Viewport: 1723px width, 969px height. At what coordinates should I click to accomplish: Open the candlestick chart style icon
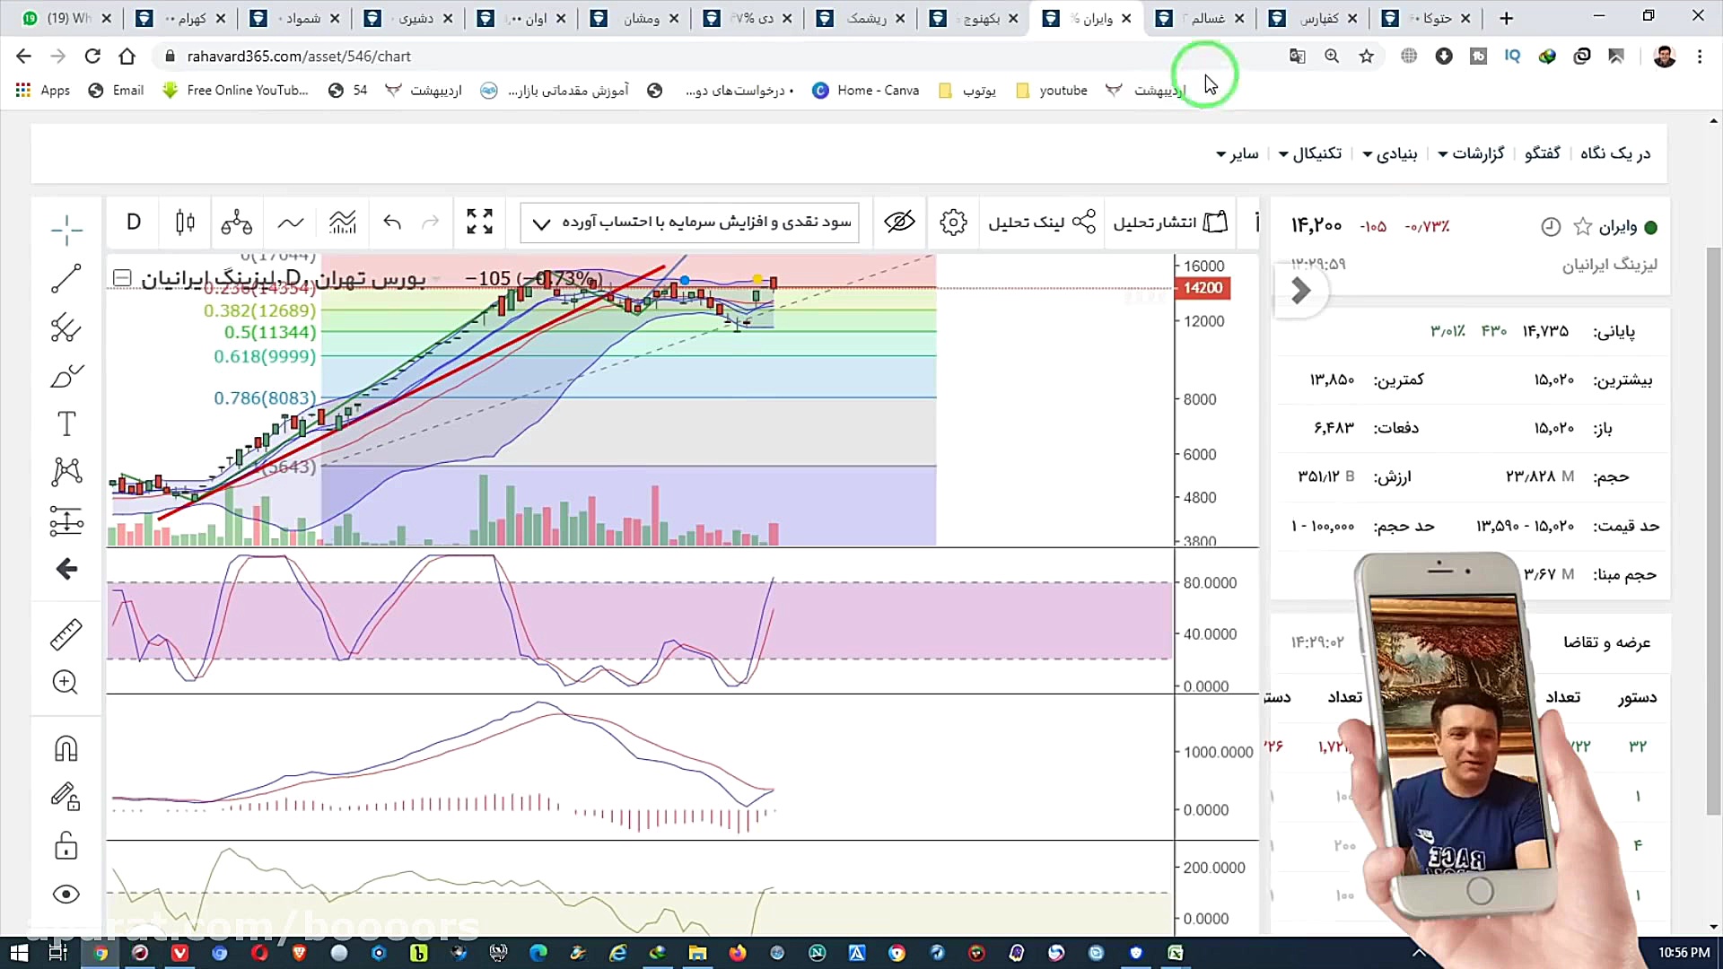tap(185, 222)
